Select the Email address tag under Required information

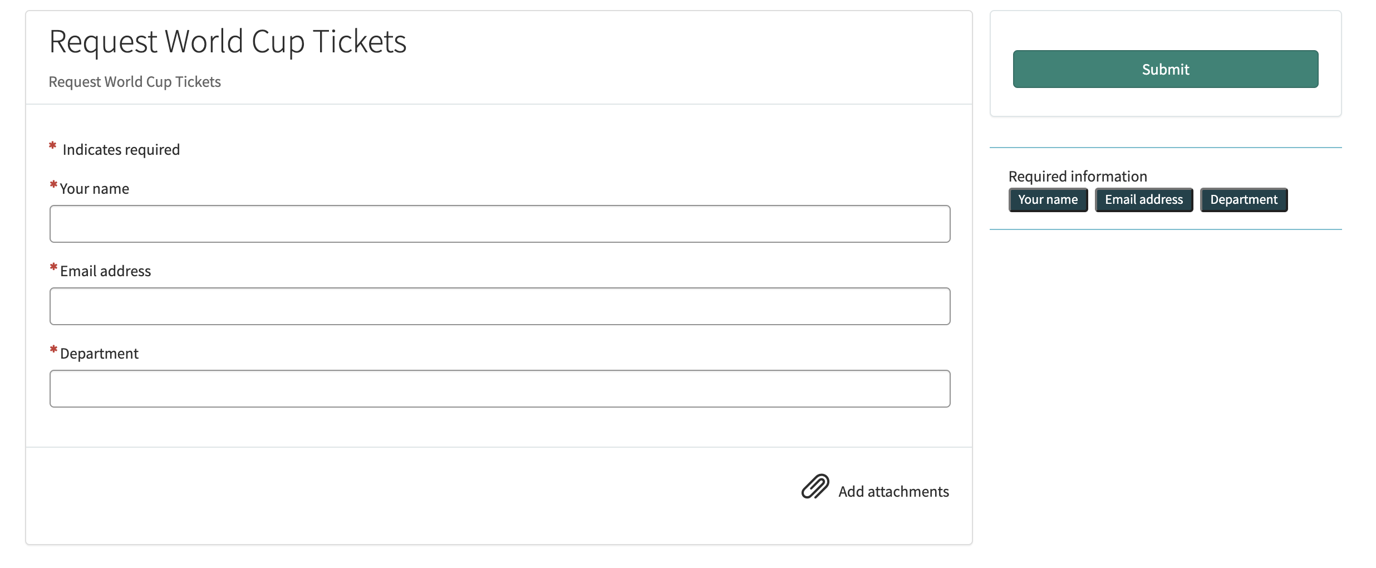coord(1143,199)
